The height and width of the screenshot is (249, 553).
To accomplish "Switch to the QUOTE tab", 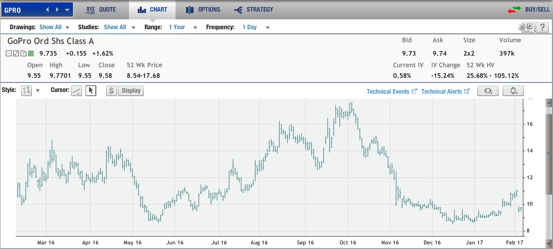I will (101, 10).
